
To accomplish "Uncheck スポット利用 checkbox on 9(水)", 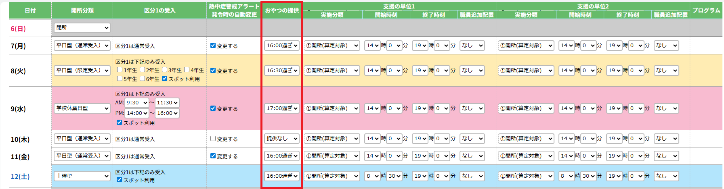I will (119, 123).
